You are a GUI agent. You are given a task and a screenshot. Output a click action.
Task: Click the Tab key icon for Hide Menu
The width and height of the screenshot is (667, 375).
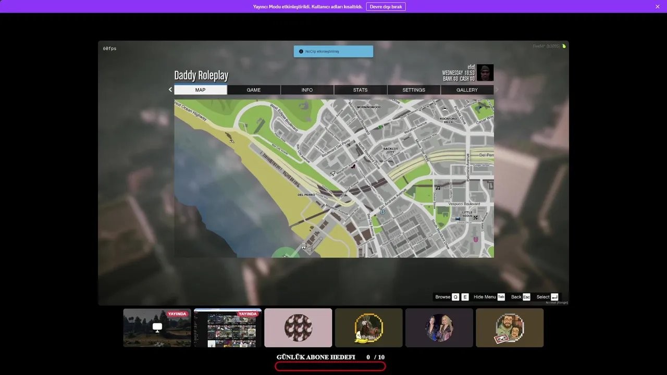[x=501, y=297]
